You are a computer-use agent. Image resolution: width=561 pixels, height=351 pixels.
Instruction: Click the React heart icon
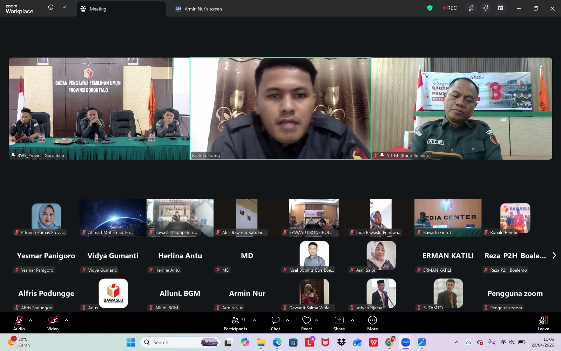306,320
